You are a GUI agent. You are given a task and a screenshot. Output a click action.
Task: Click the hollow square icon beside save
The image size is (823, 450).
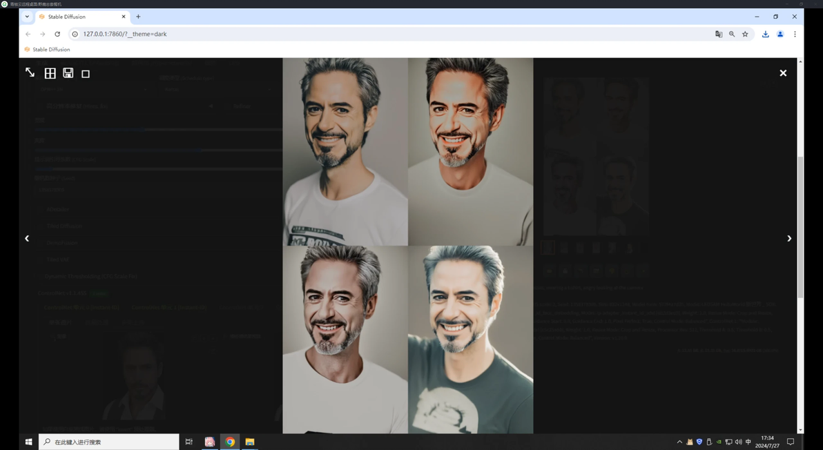pyautogui.click(x=86, y=74)
